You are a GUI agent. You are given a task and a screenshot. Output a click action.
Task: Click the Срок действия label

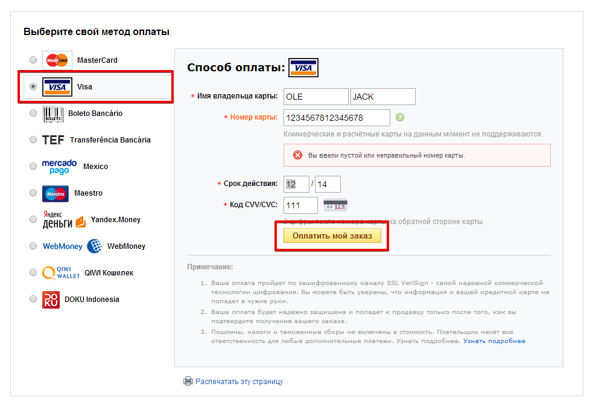click(x=250, y=183)
